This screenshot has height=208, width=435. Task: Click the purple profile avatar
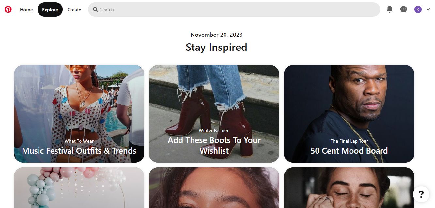pos(418,9)
